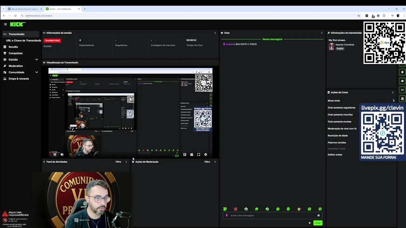Click the chat username 'proslotu'
406x228 pixels.
click(x=230, y=44)
